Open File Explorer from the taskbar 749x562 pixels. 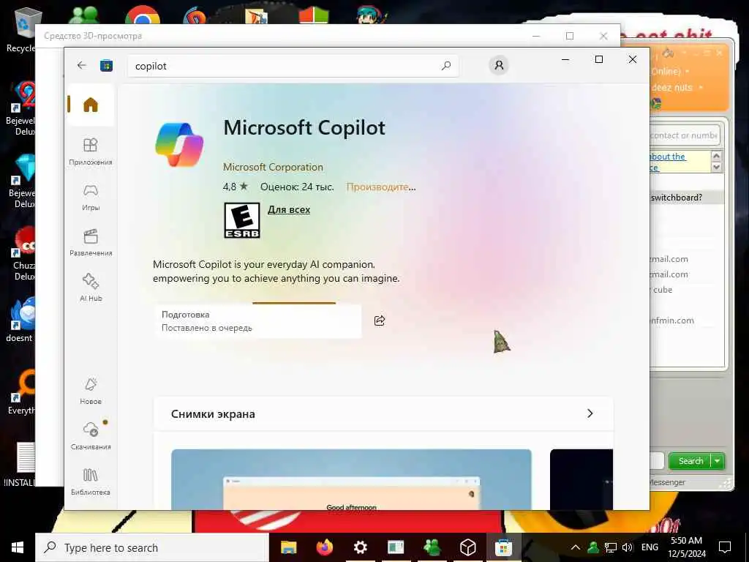[x=288, y=547]
